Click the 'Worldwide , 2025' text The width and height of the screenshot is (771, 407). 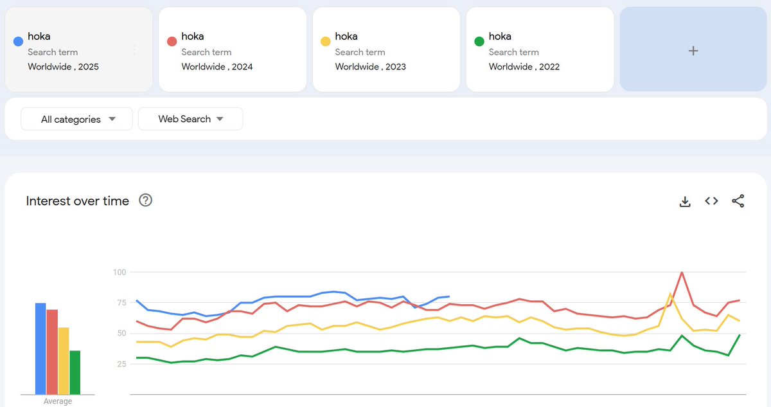click(x=64, y=67)
